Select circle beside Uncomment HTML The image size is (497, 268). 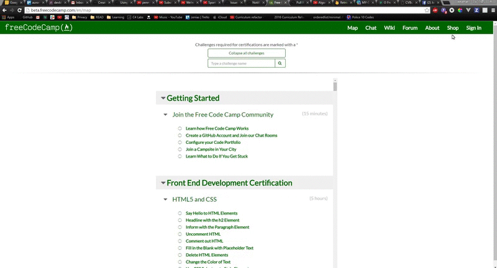(x=180, y=234)
